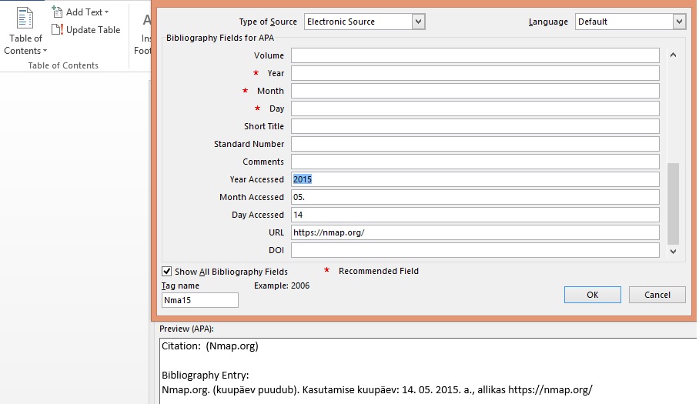699x404 pixels.
Task: Click the Tag name field Nma15
Action: (199, 300)
